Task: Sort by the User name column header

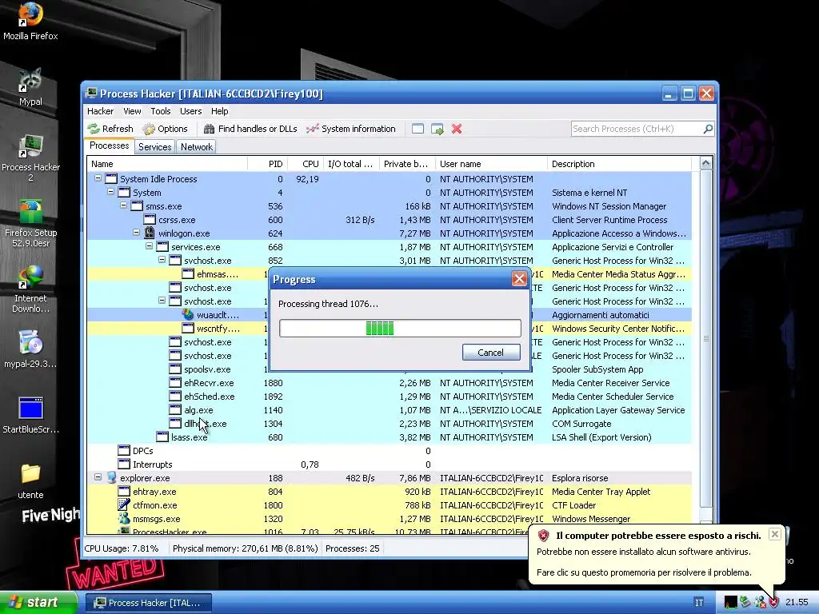Action: (491, 164)
